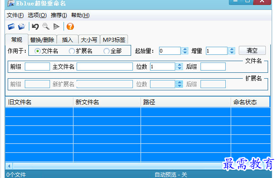This screenshot has width=278, height=178.
Task: Increase 扩展名 位数 with up arrow
Action: click(179, 82)
